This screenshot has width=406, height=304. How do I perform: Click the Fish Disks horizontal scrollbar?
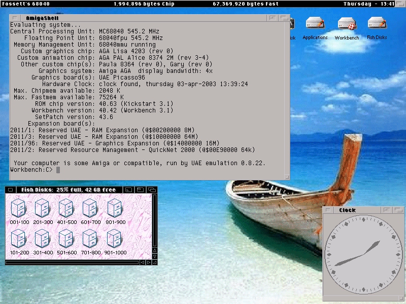pos(71,262)
